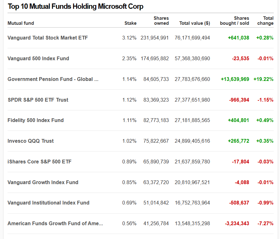
Task: Select total value 27,181,885,565
Action: (x=192, y=120)
